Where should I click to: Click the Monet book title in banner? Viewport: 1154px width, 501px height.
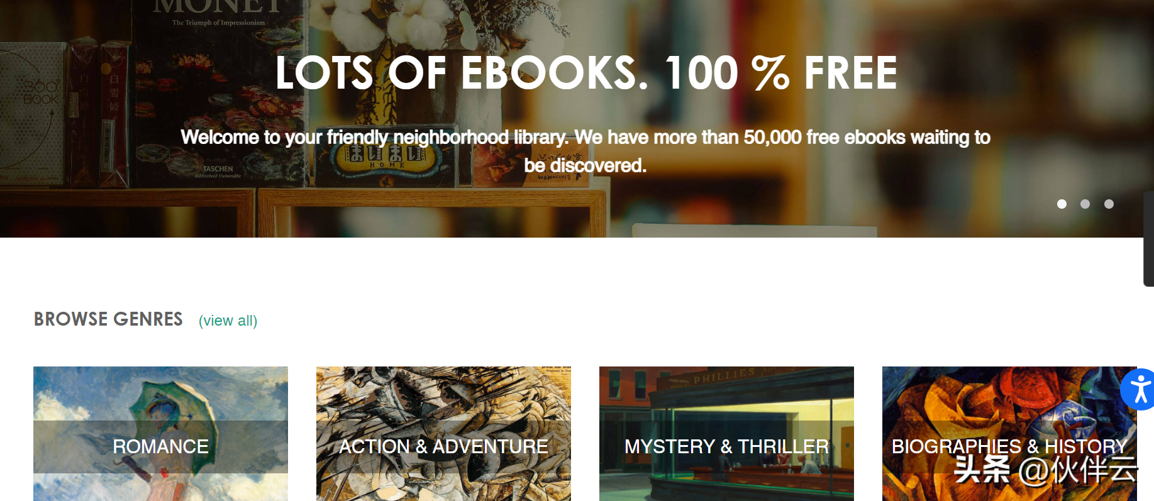[x=218, y=8]
